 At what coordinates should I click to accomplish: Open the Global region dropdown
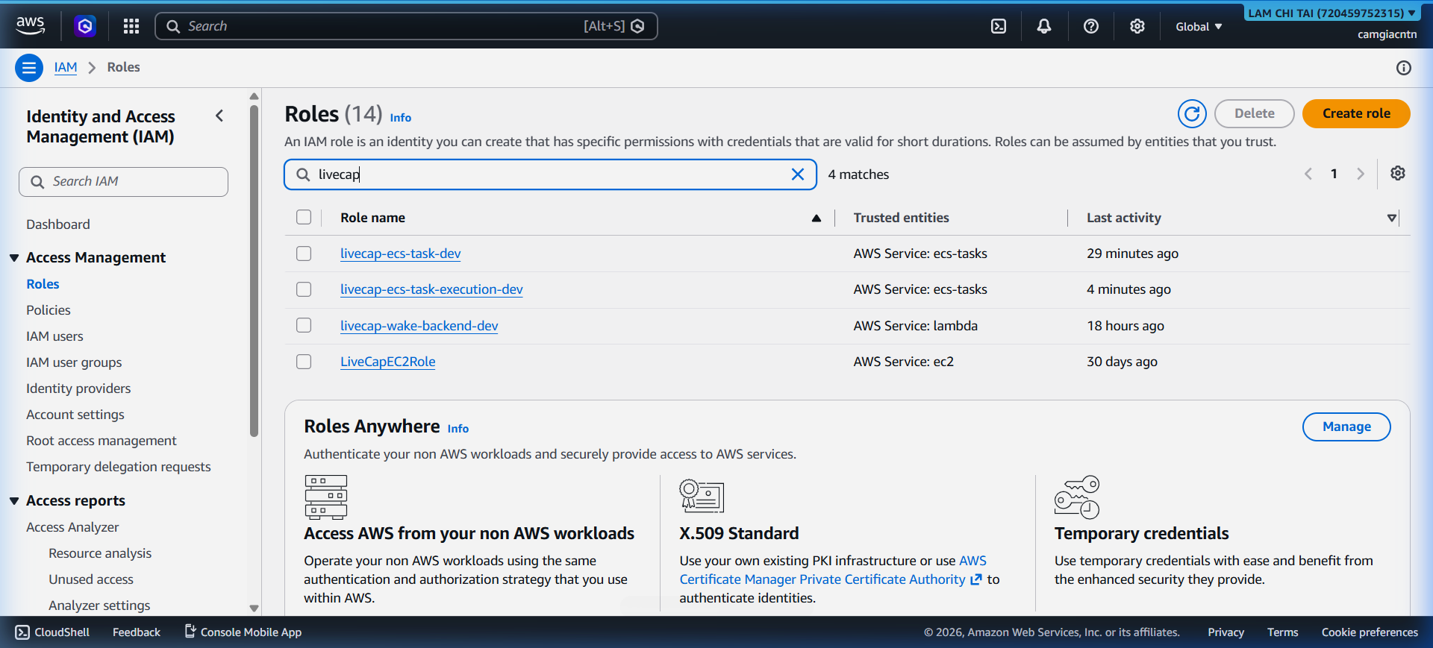coord(1199,27)
